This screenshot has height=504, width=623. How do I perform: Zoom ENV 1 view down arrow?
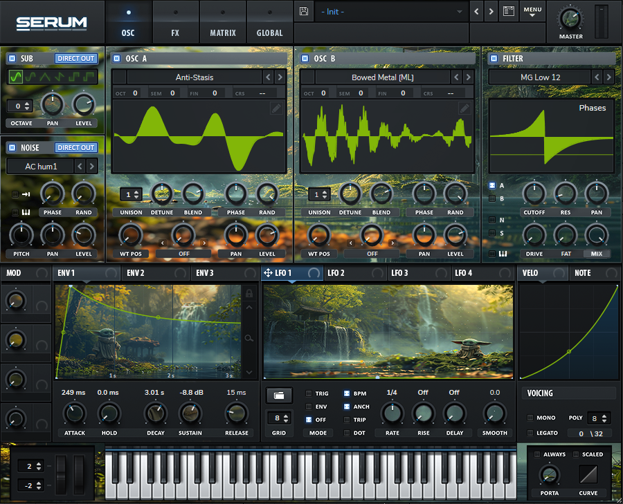pyautogui.click(x=249, y=372)
